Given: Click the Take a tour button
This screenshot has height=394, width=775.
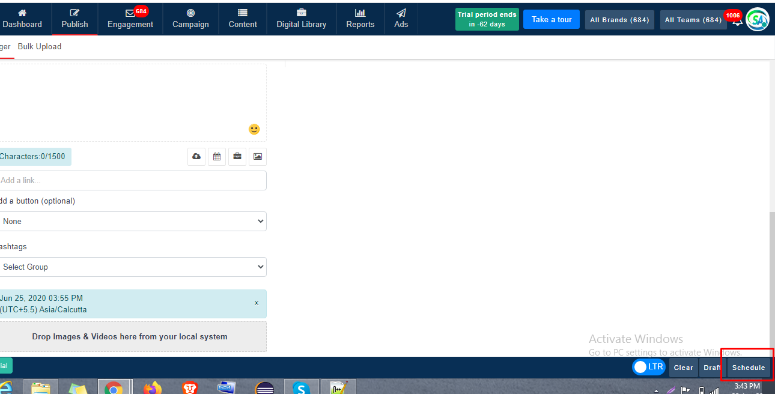Looking at the screenshot, I should click(552, 19).
